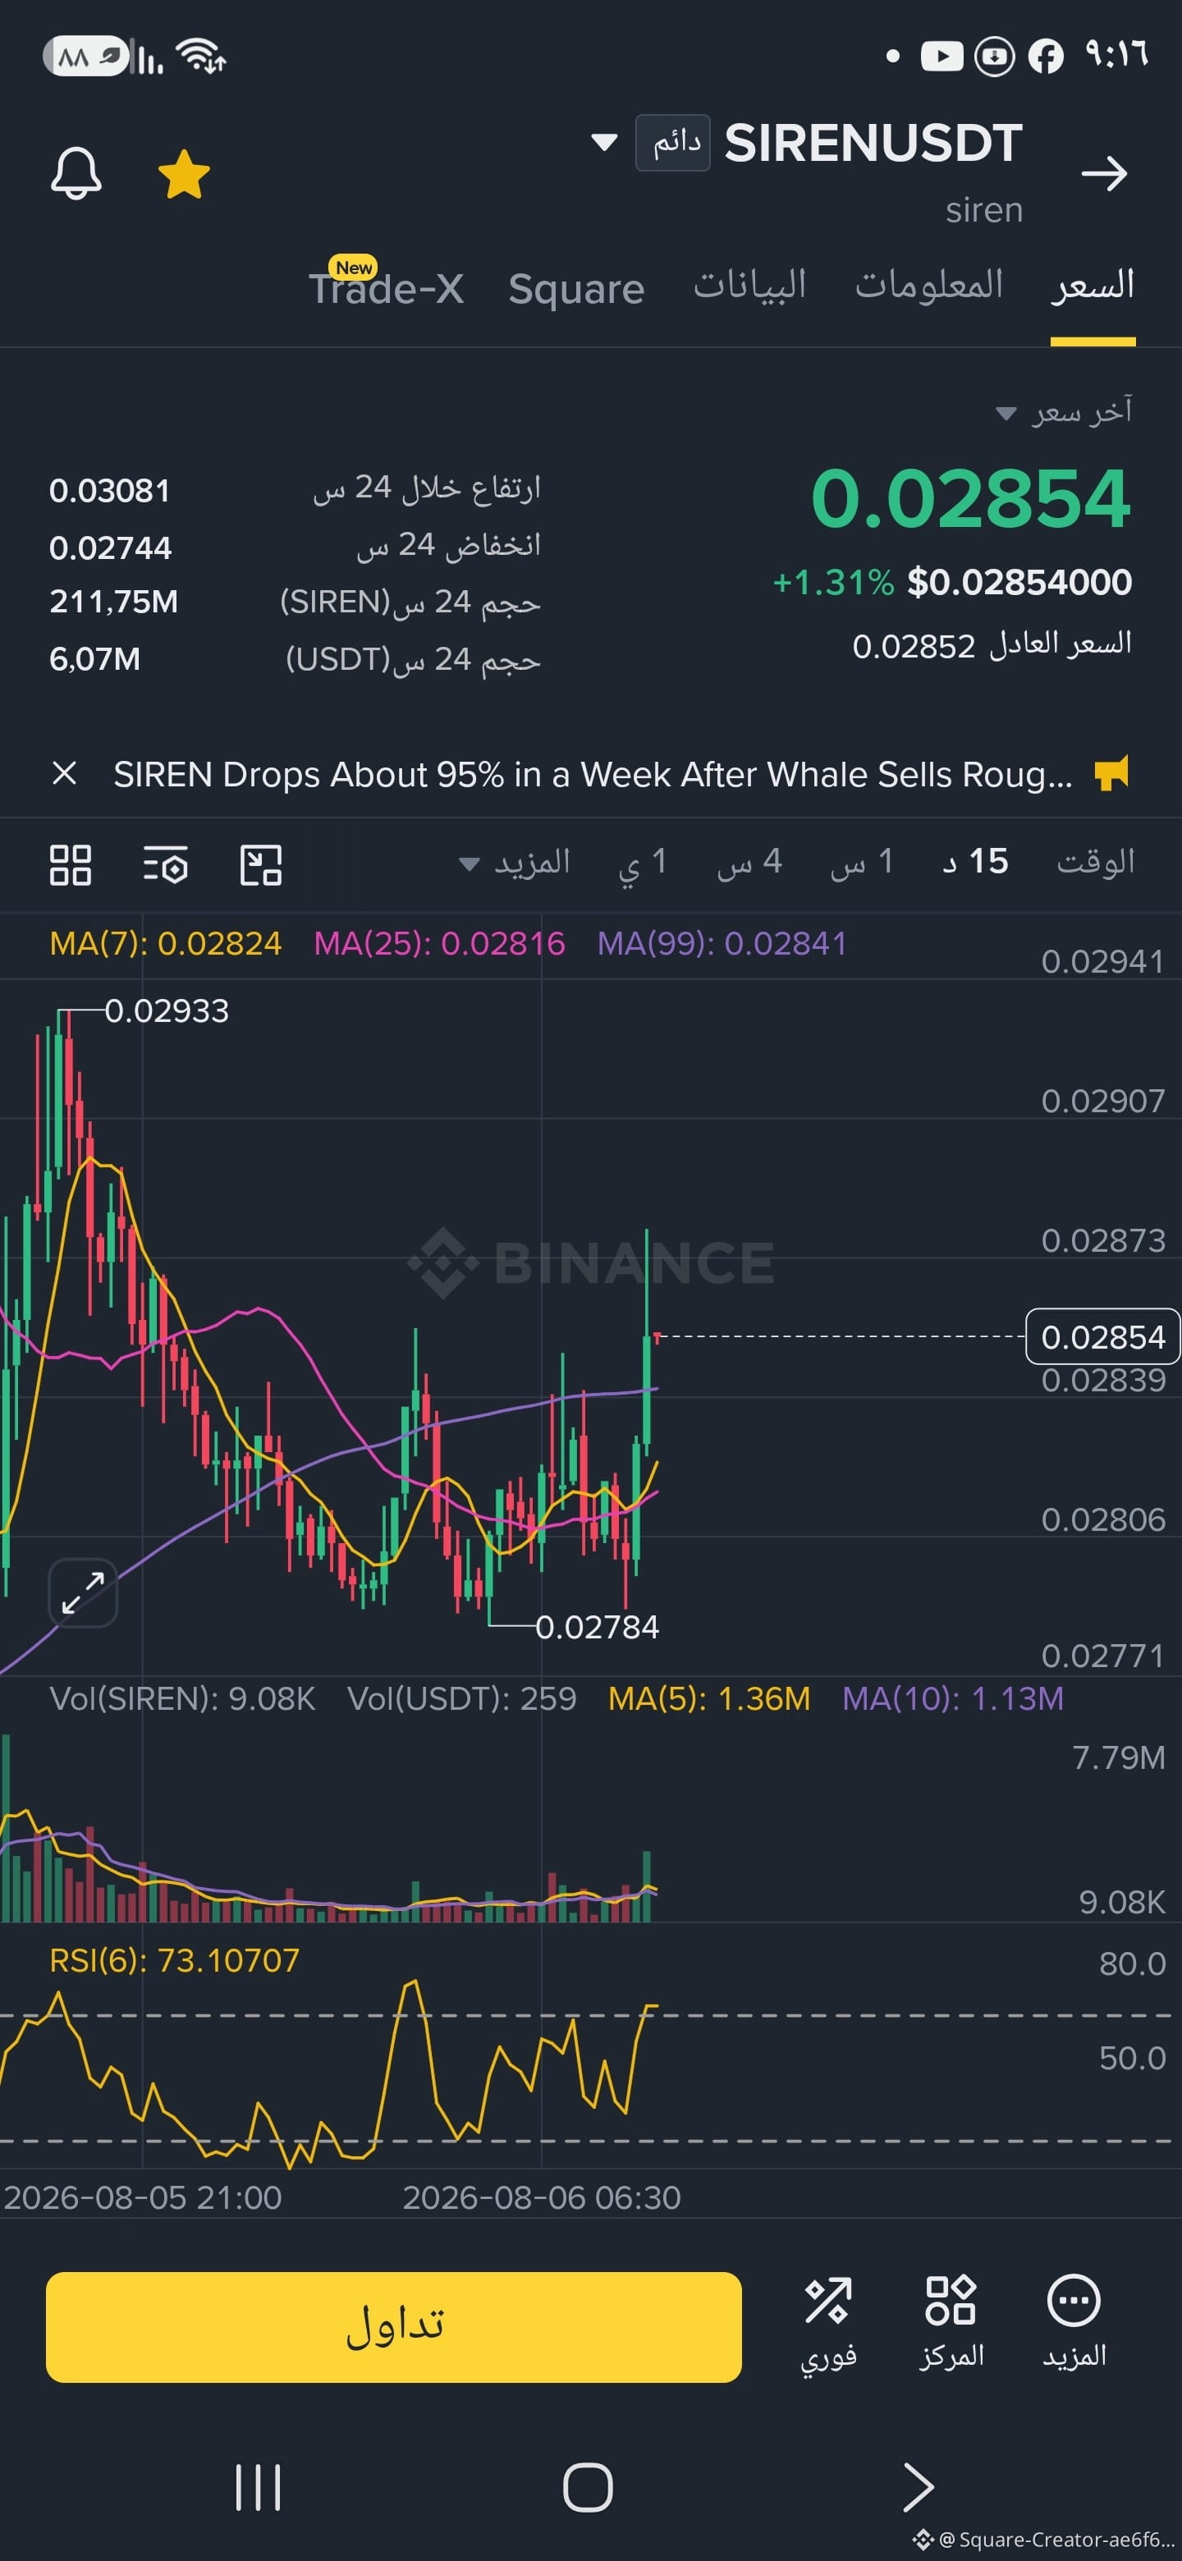Image resolution: width=1182 pixels, height=2561 pixels.
Task: Tap the RSI(6) indicator label
Action: [x=175, y=1960]
